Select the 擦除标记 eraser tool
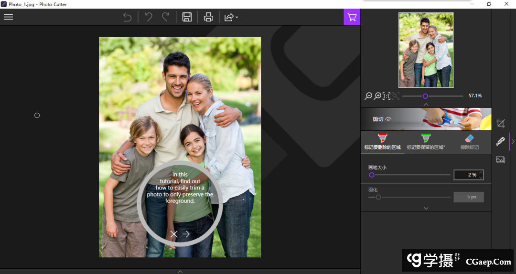 (469, 142)
